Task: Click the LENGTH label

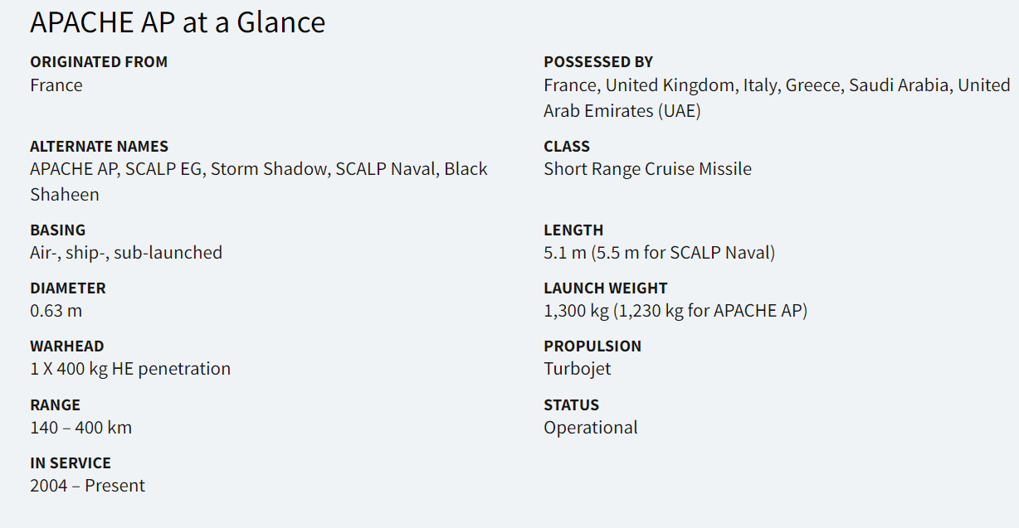Action: coord(573,230)
